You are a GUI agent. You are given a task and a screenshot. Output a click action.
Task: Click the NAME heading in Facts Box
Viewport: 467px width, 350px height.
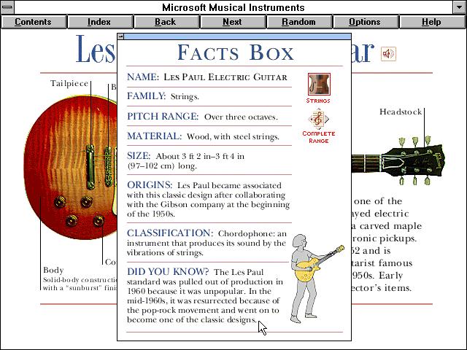tap(142, 77)
